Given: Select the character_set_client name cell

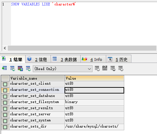Looking at the screenshot, I should pos(37,84).
